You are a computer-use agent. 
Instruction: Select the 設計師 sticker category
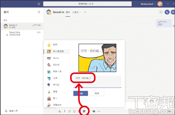point(57,65)
